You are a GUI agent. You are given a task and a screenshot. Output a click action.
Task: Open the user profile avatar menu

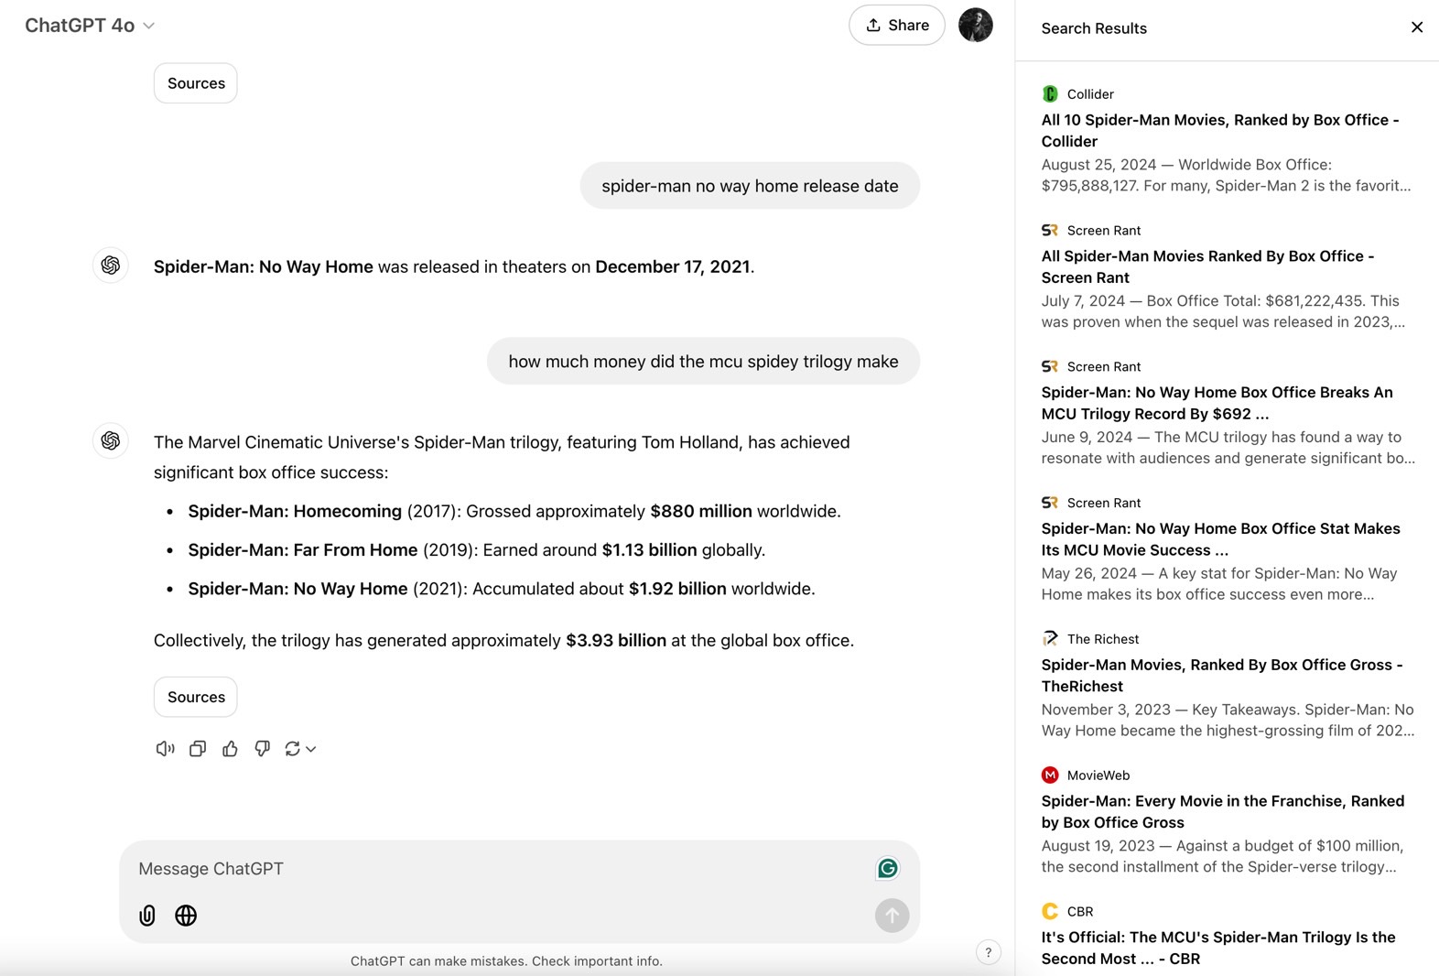976,26
